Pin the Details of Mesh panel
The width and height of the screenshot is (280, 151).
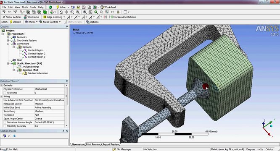pos(67,81)
